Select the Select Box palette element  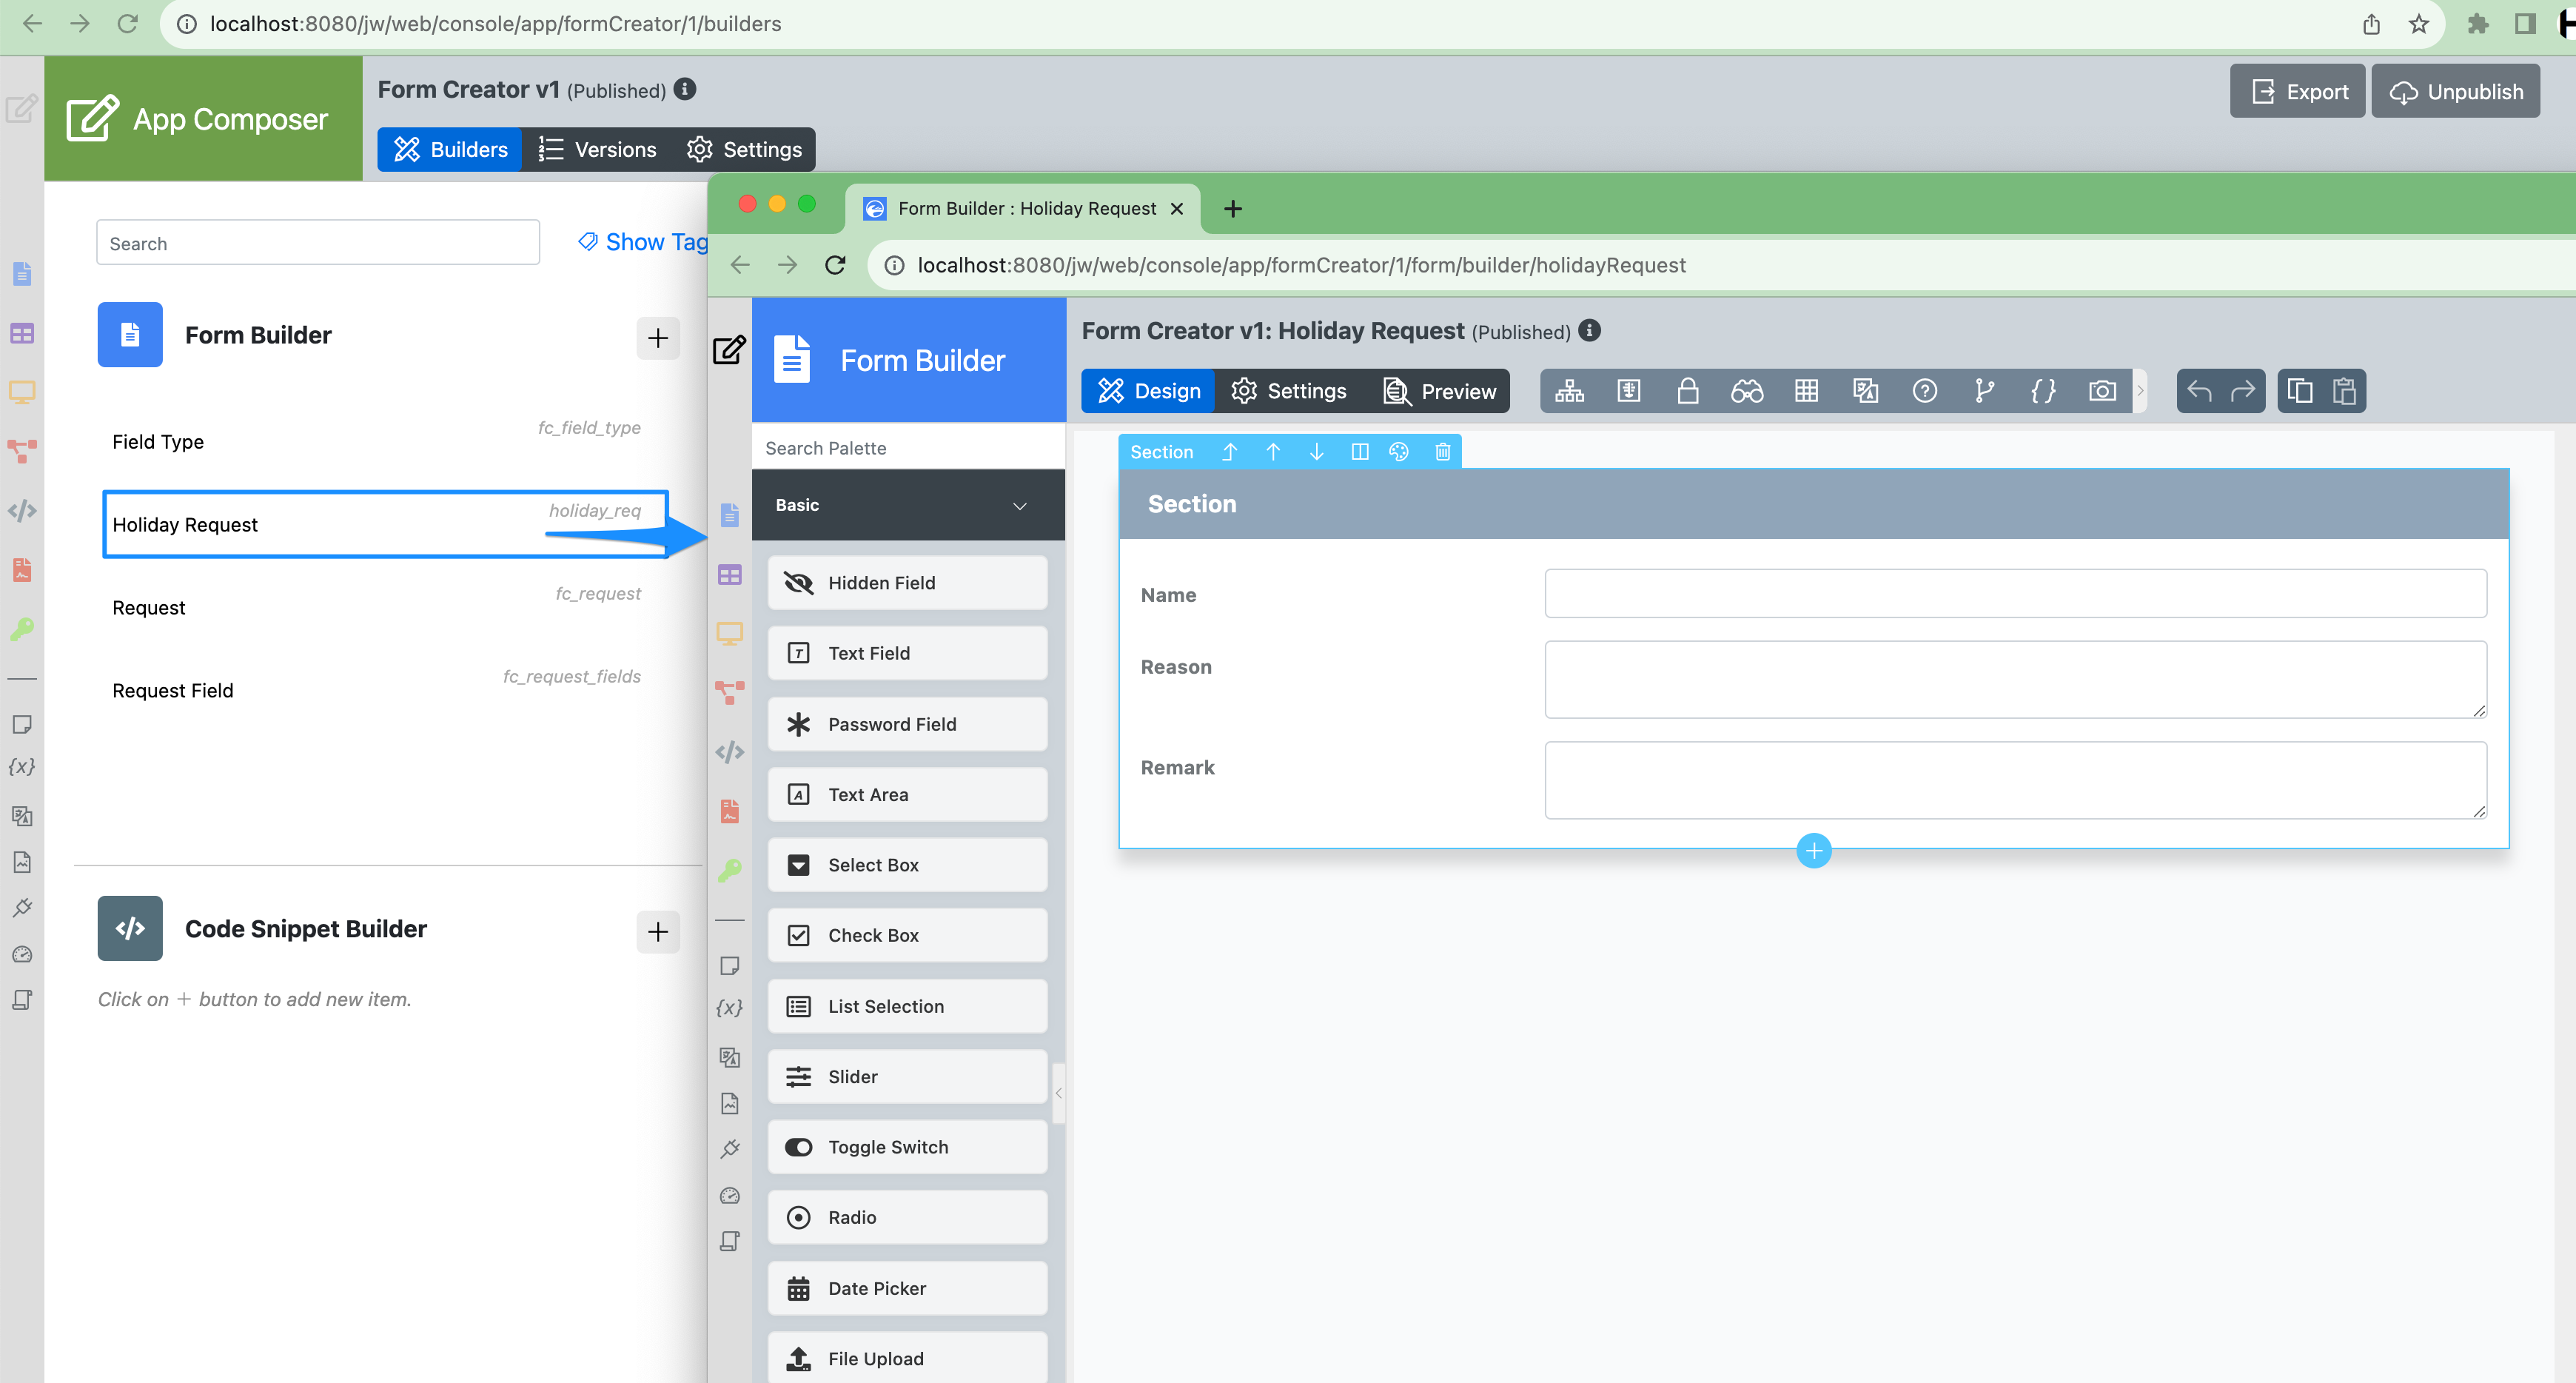click(907, 865)
